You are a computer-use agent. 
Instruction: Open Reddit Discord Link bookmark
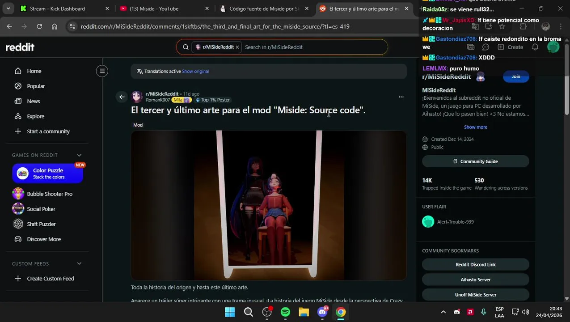click(x=476, y=265)
